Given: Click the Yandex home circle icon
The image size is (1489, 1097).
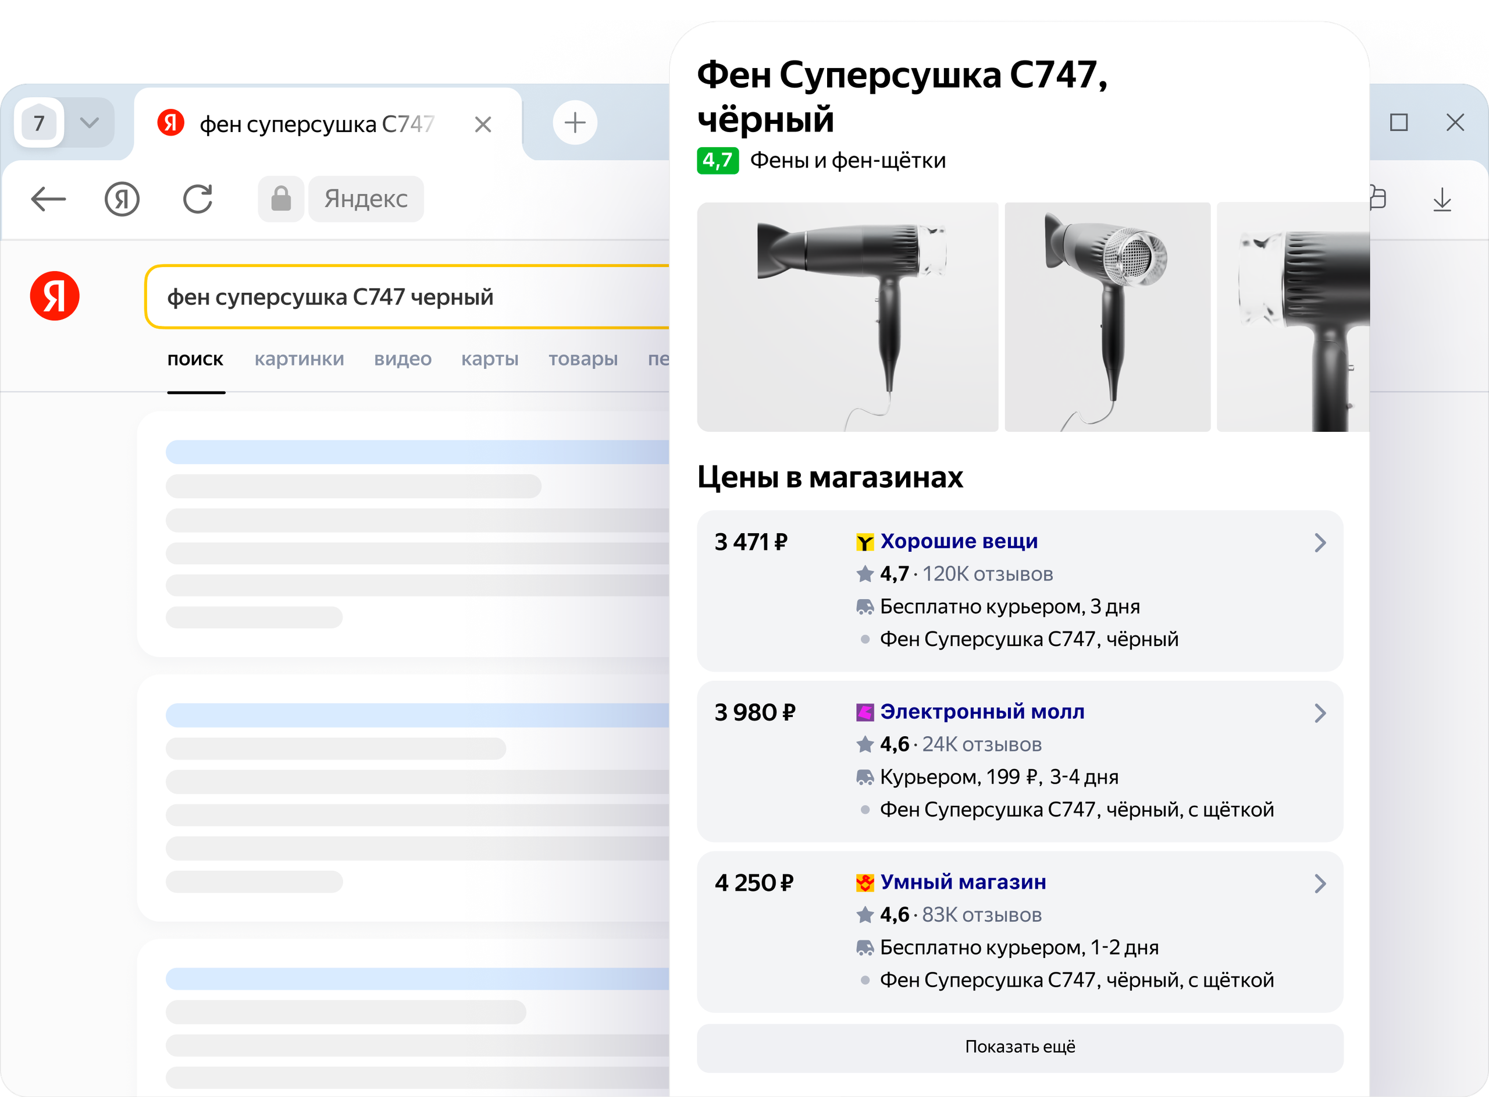Looking at the screenshot, I should click(122, 198).
